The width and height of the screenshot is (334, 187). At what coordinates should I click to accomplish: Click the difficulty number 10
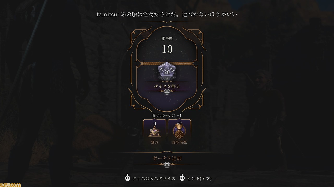[167, 49]
